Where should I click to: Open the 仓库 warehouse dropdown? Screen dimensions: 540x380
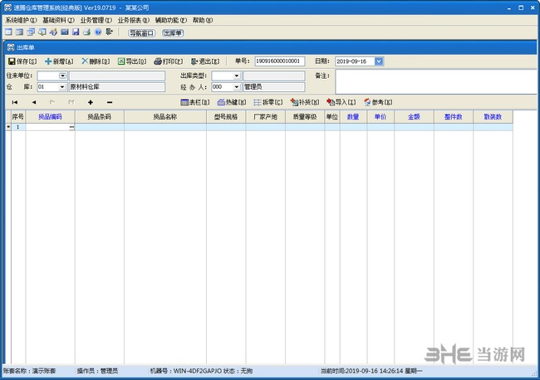[x=63, y=86]
